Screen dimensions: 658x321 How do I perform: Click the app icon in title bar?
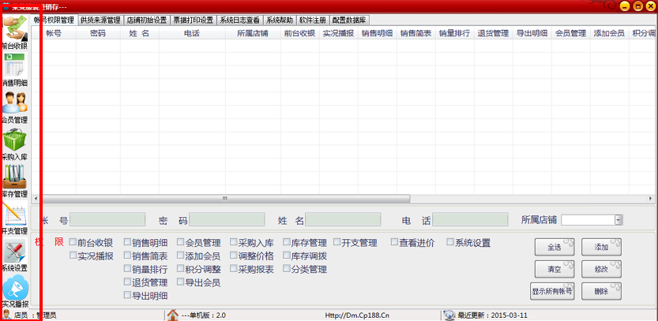pyautogui.click(x=6, y=7)
